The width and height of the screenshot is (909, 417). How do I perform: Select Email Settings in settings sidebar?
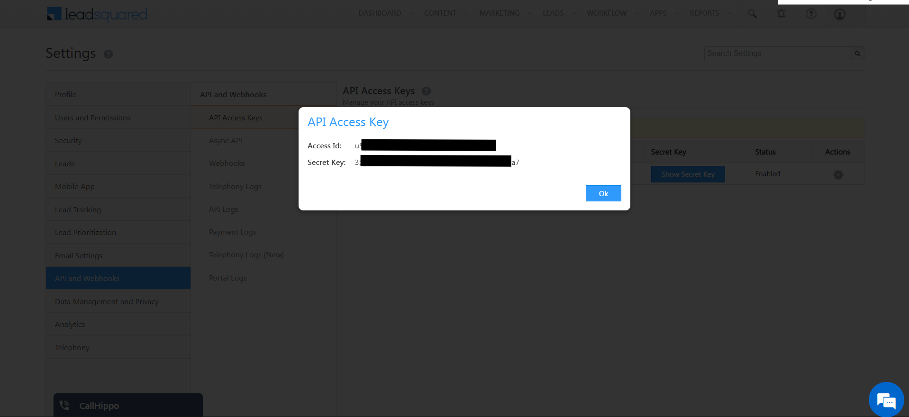[x=118, y=255]
